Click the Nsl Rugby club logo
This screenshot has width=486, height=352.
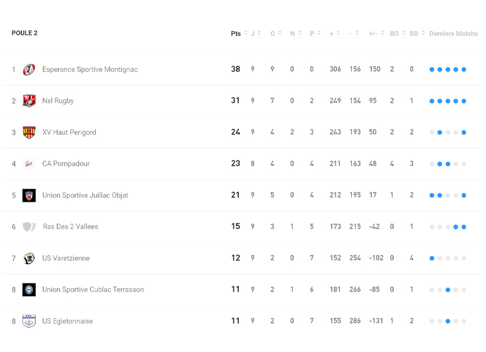[29, 101]
